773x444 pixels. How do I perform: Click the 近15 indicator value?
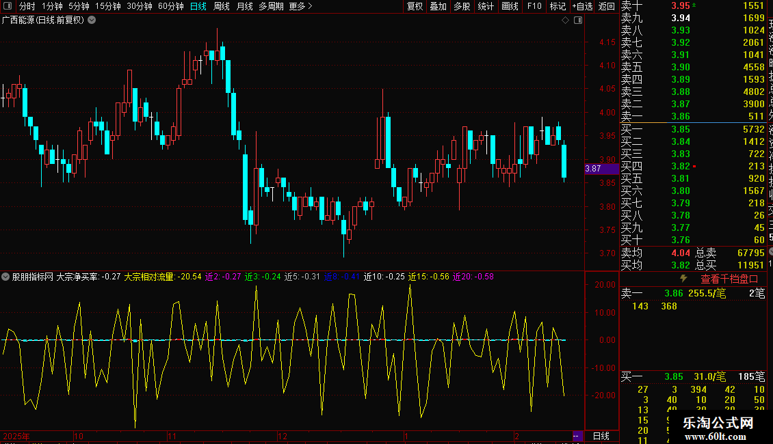coord(429,277)
